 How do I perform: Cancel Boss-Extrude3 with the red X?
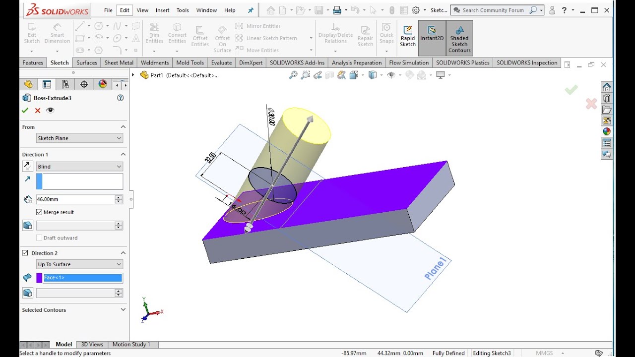(38, 111)
